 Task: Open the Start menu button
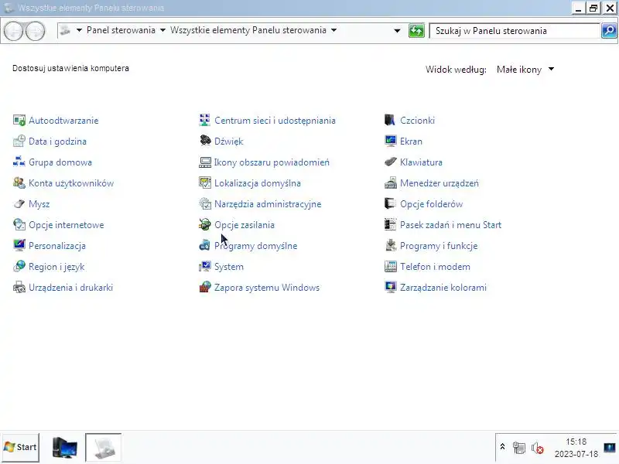[21, 447]
